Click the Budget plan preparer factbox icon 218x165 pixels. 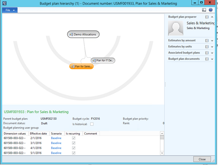(207, 17)
